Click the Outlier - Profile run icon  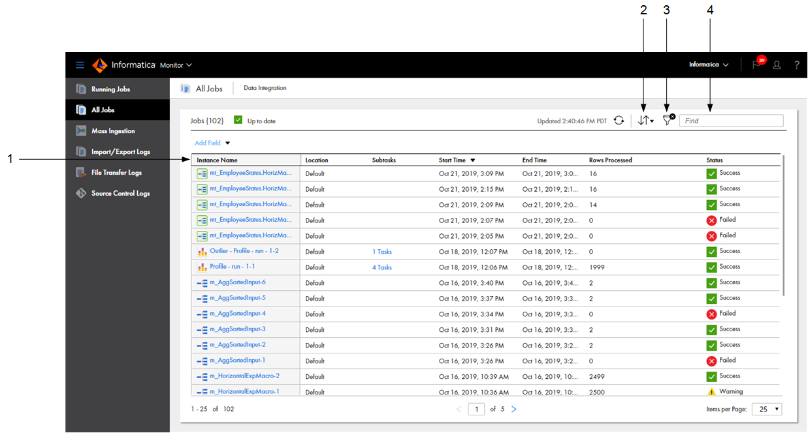pos(202,251)
